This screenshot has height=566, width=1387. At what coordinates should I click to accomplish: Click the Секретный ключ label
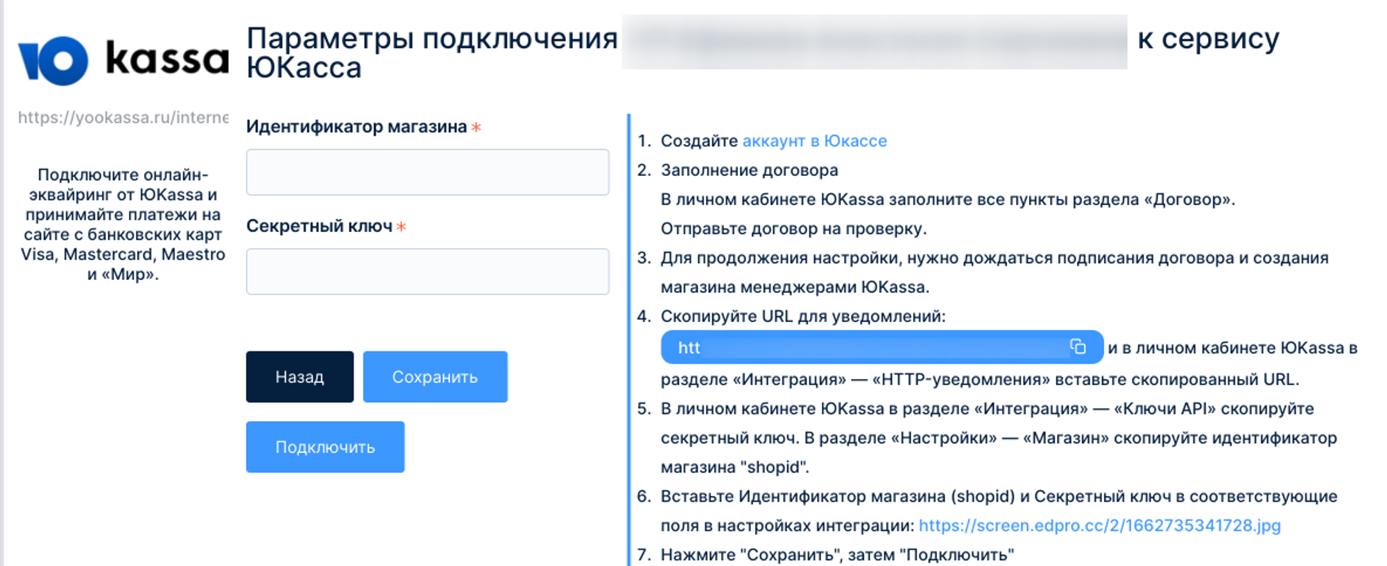pyautogui.click(x=320, y=226)
